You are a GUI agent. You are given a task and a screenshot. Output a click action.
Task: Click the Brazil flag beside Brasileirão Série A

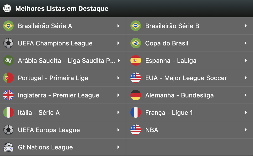click(x=8, y=26)
